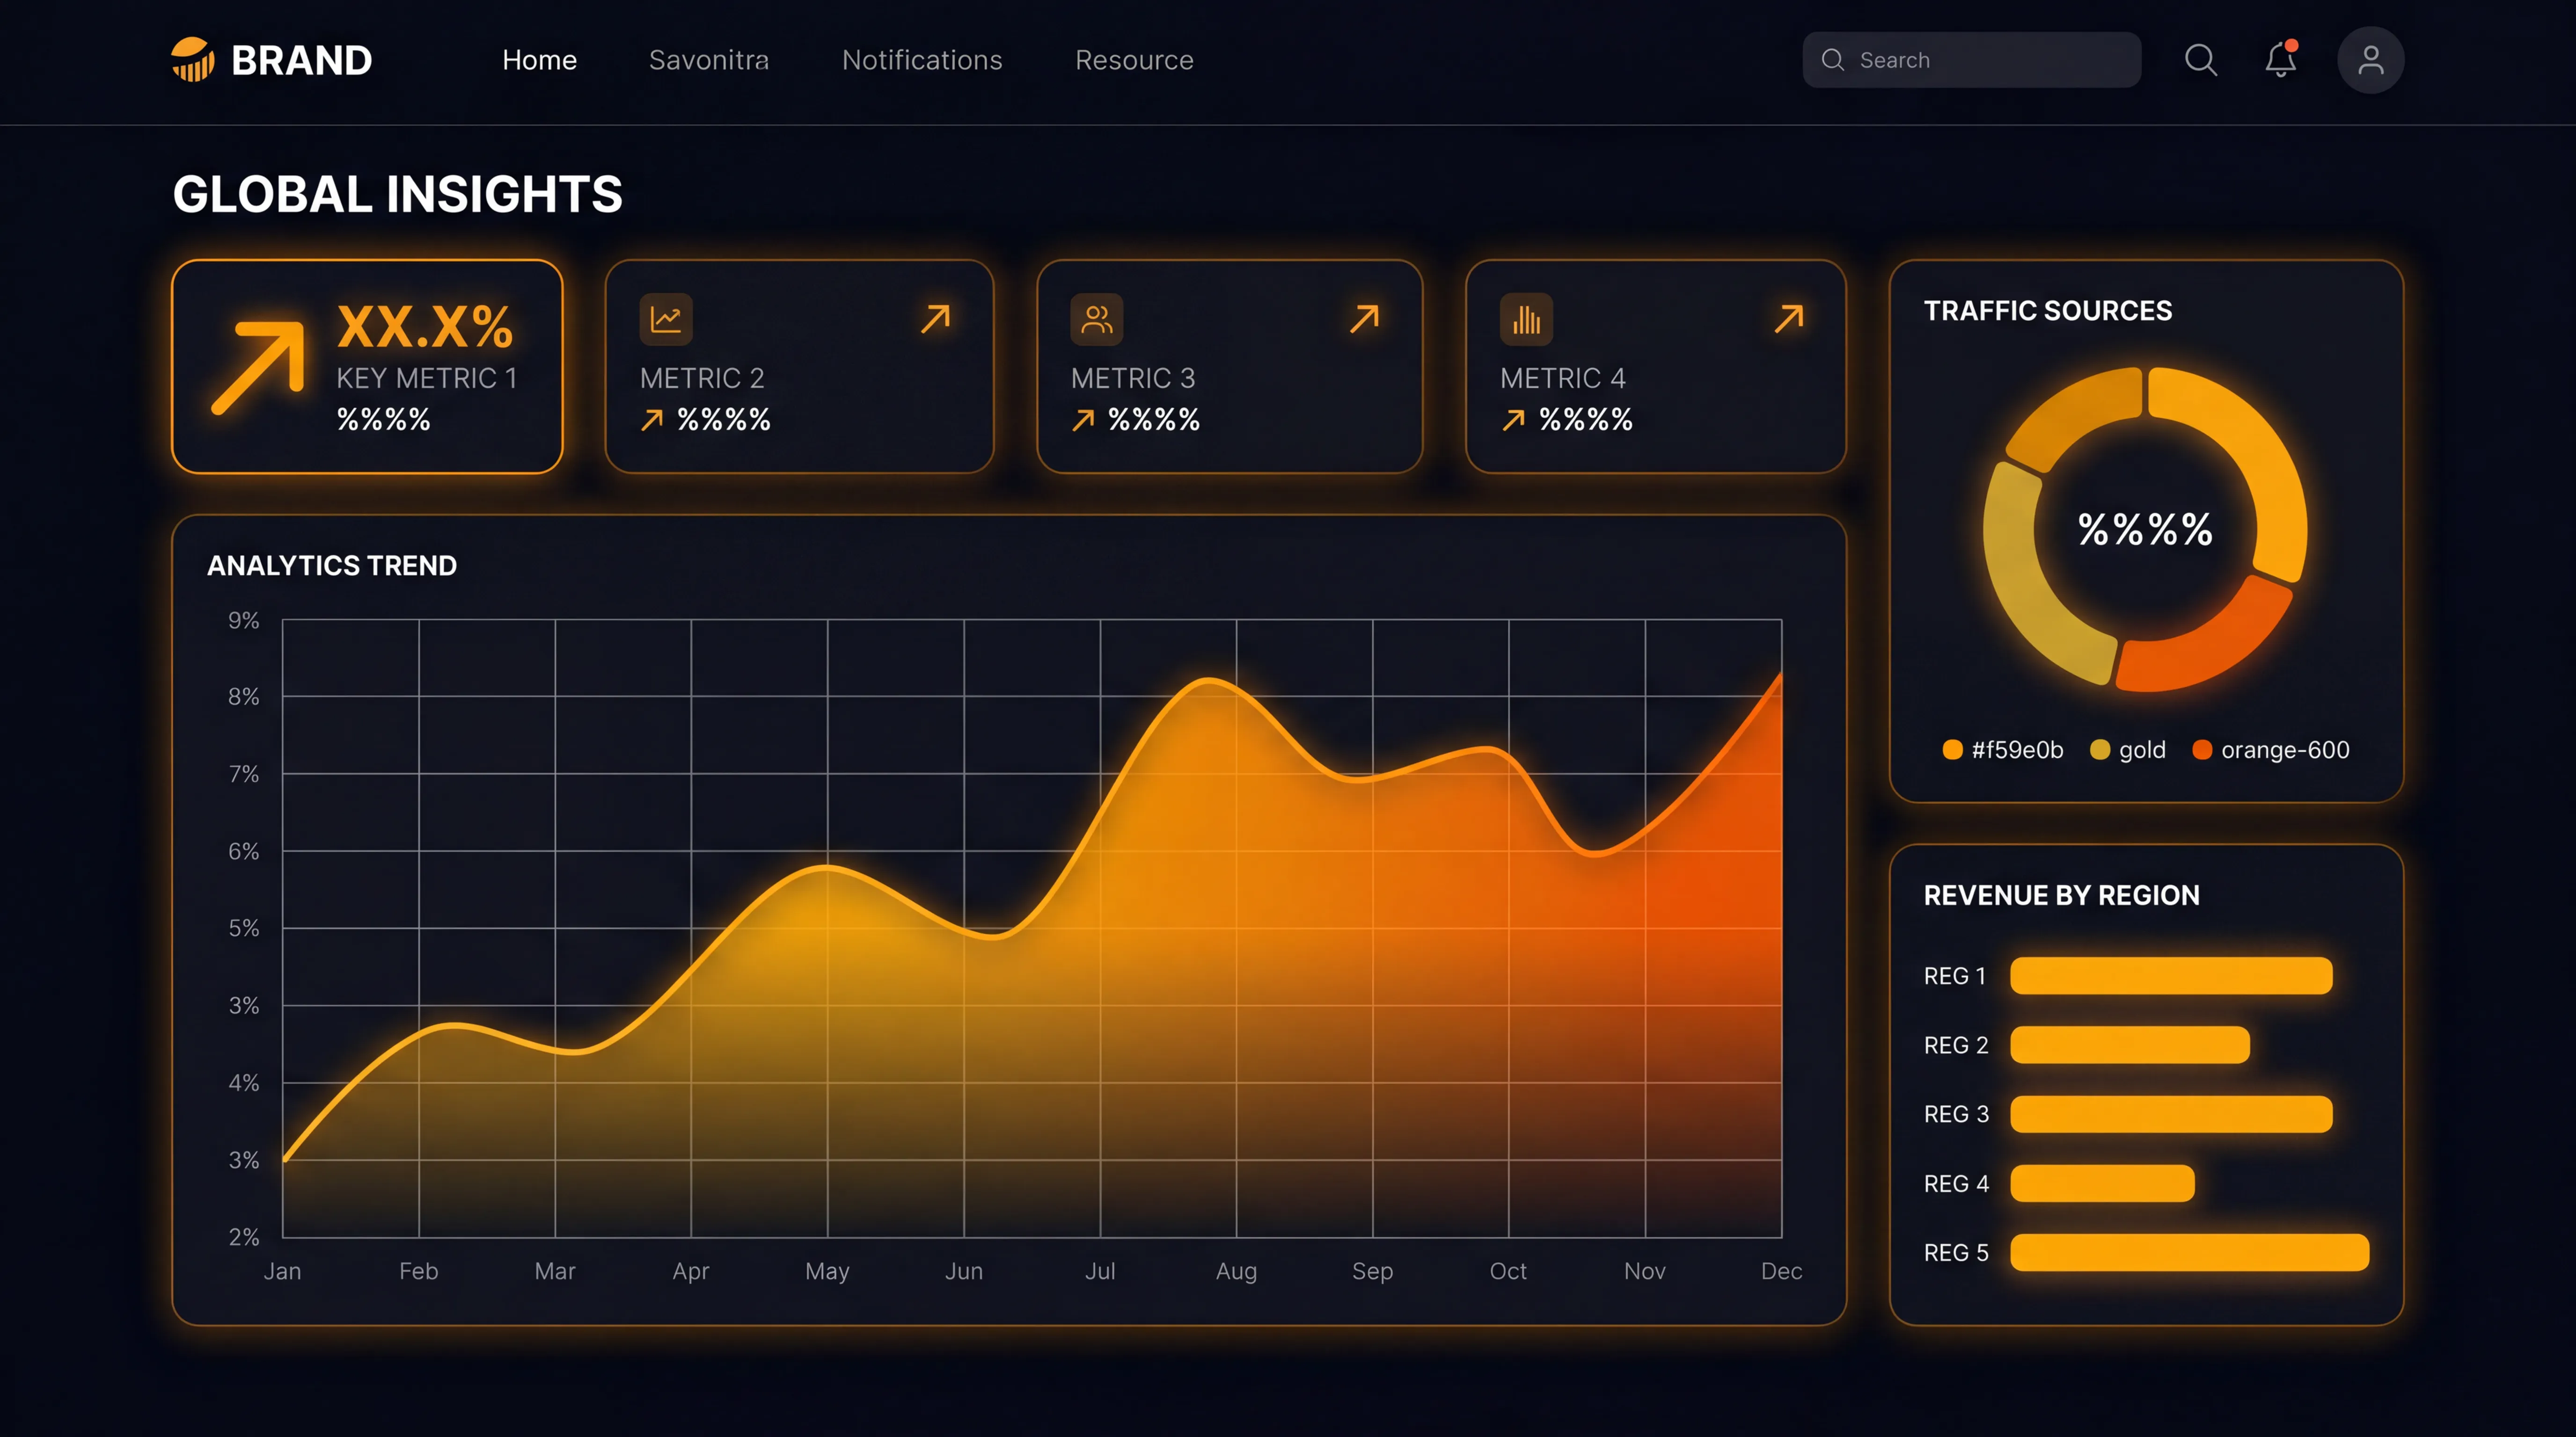Open the user profile avatar icon

pyautogui.click(x=2370, y=60)
